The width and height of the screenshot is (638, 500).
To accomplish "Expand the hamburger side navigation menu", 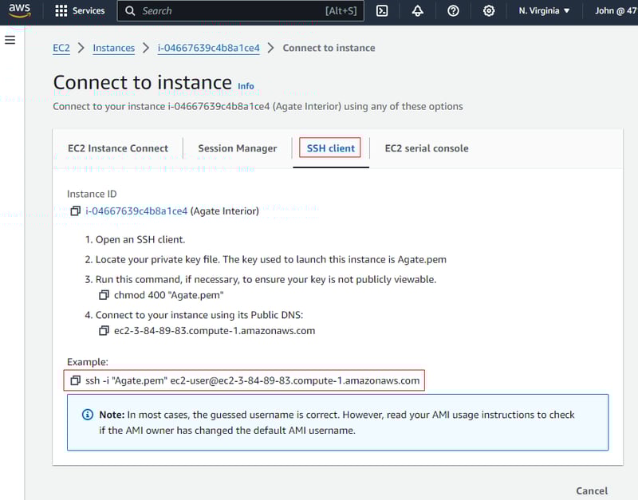I will click(x=10, y=40).
